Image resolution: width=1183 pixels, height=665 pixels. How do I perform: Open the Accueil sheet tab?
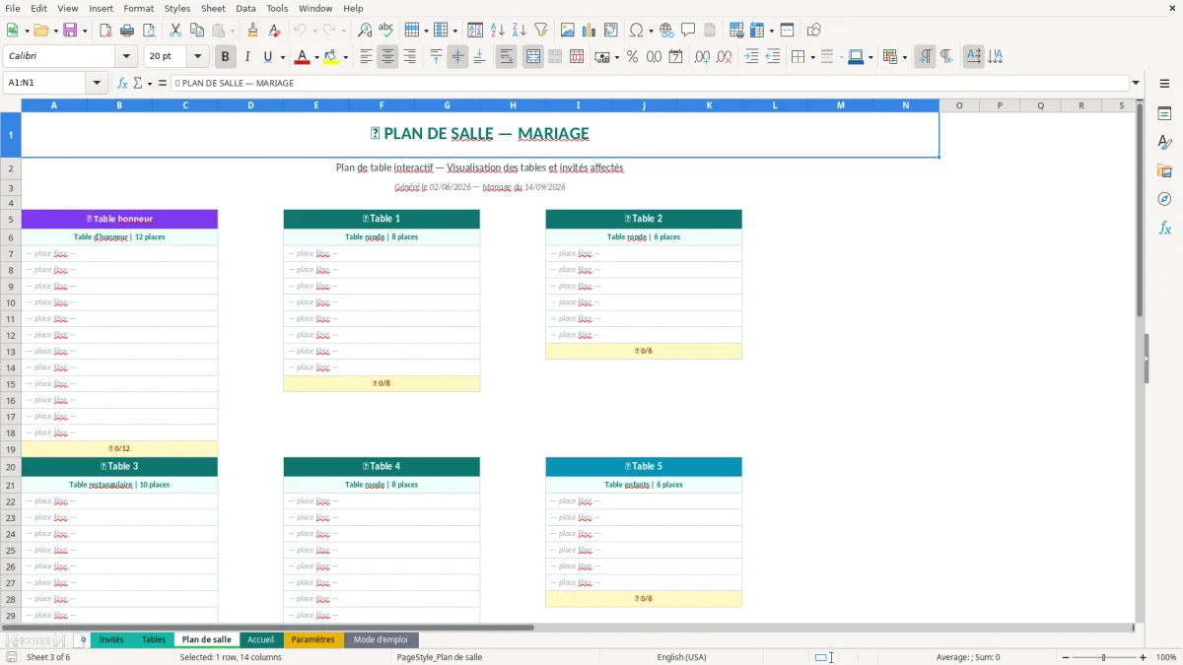(260, 639)
